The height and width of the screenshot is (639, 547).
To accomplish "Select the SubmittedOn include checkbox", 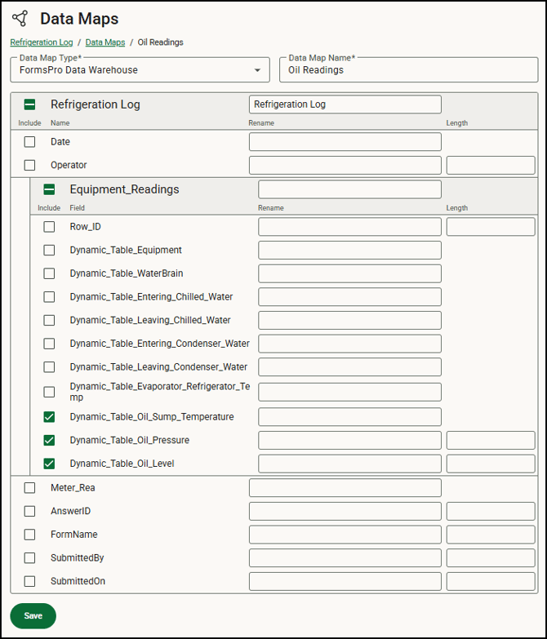I will click(30, 581).
